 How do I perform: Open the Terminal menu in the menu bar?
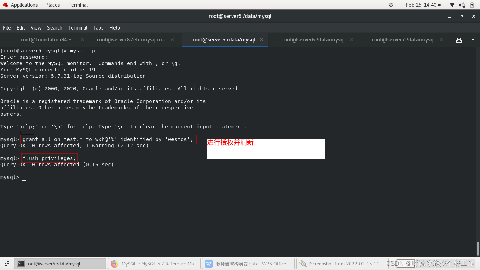point(78,28)
